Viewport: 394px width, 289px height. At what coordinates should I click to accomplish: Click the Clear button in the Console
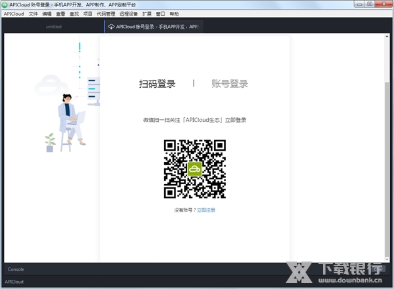(x=379, y=269)
